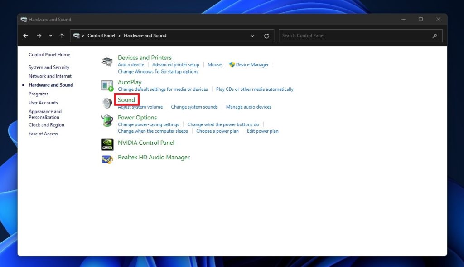Click the search magnifier icon

point(435,36)
